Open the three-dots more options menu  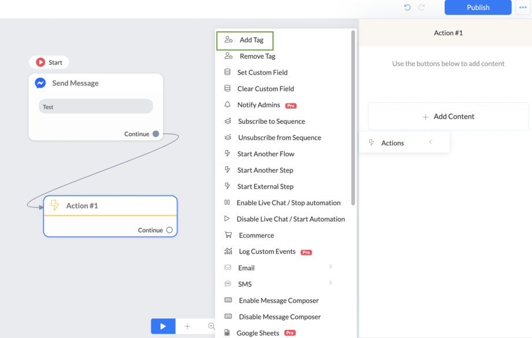click(523, 8)
